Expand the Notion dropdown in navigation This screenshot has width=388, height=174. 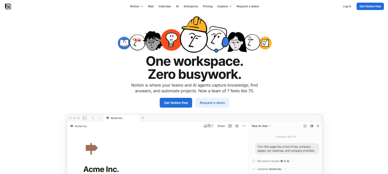click(x=136, y=6)
